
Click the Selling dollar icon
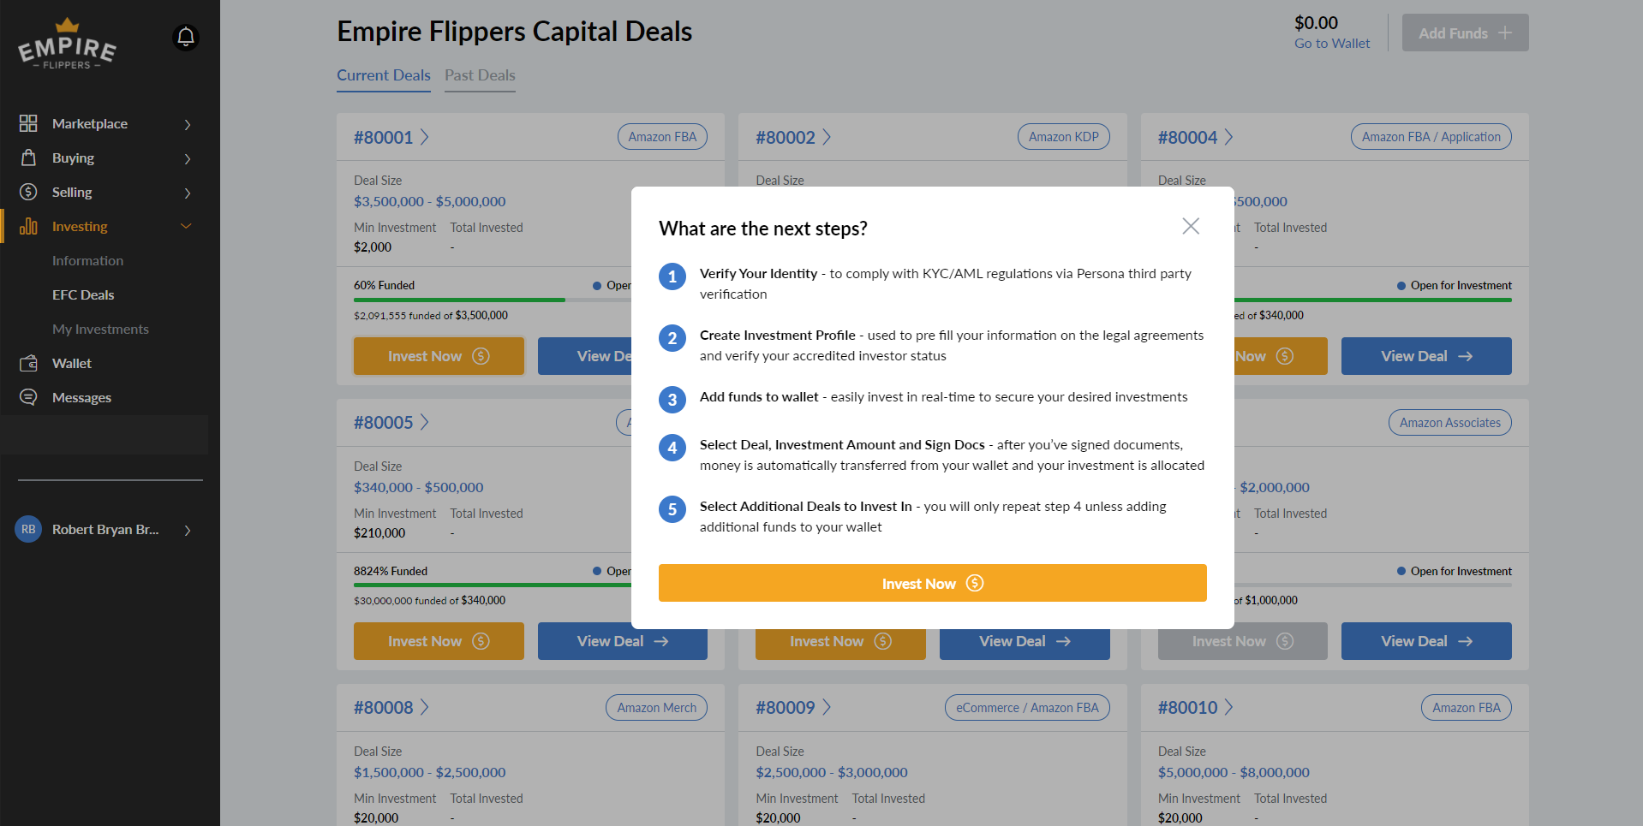[28, 192]
